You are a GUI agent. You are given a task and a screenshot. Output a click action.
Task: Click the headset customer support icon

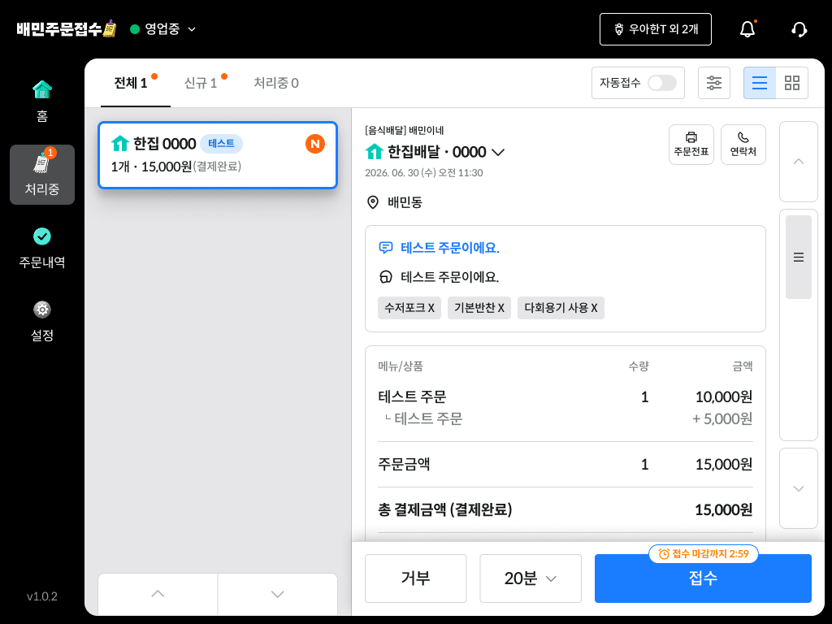coord(799,29)
